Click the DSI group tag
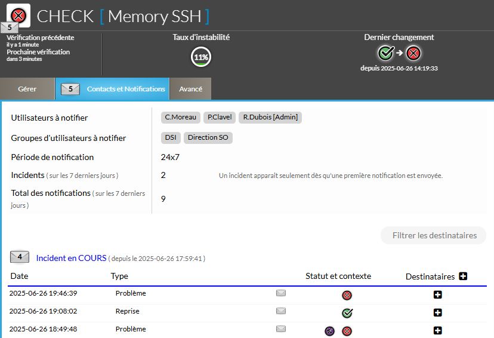This screenshot has width=494, height=338. [171, 137]
